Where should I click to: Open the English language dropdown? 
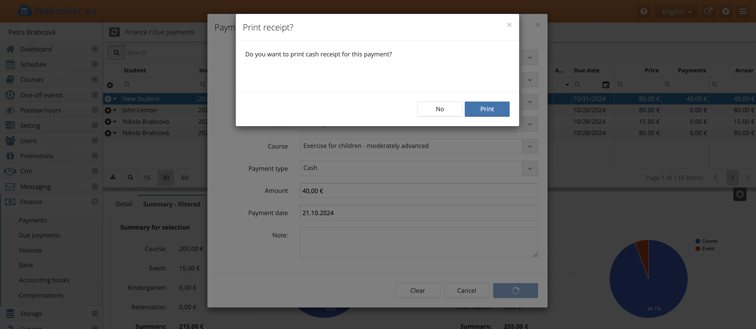(x=676, y=12)
